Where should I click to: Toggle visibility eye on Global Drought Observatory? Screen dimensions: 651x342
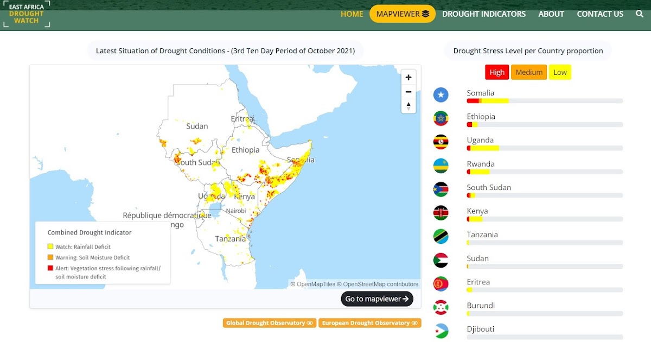coord(310,322)
